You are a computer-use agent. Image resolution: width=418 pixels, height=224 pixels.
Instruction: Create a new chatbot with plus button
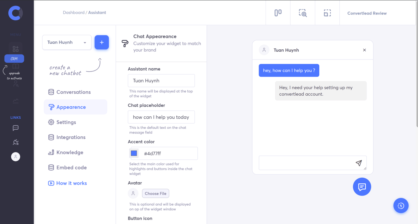[x=102, y=42]
